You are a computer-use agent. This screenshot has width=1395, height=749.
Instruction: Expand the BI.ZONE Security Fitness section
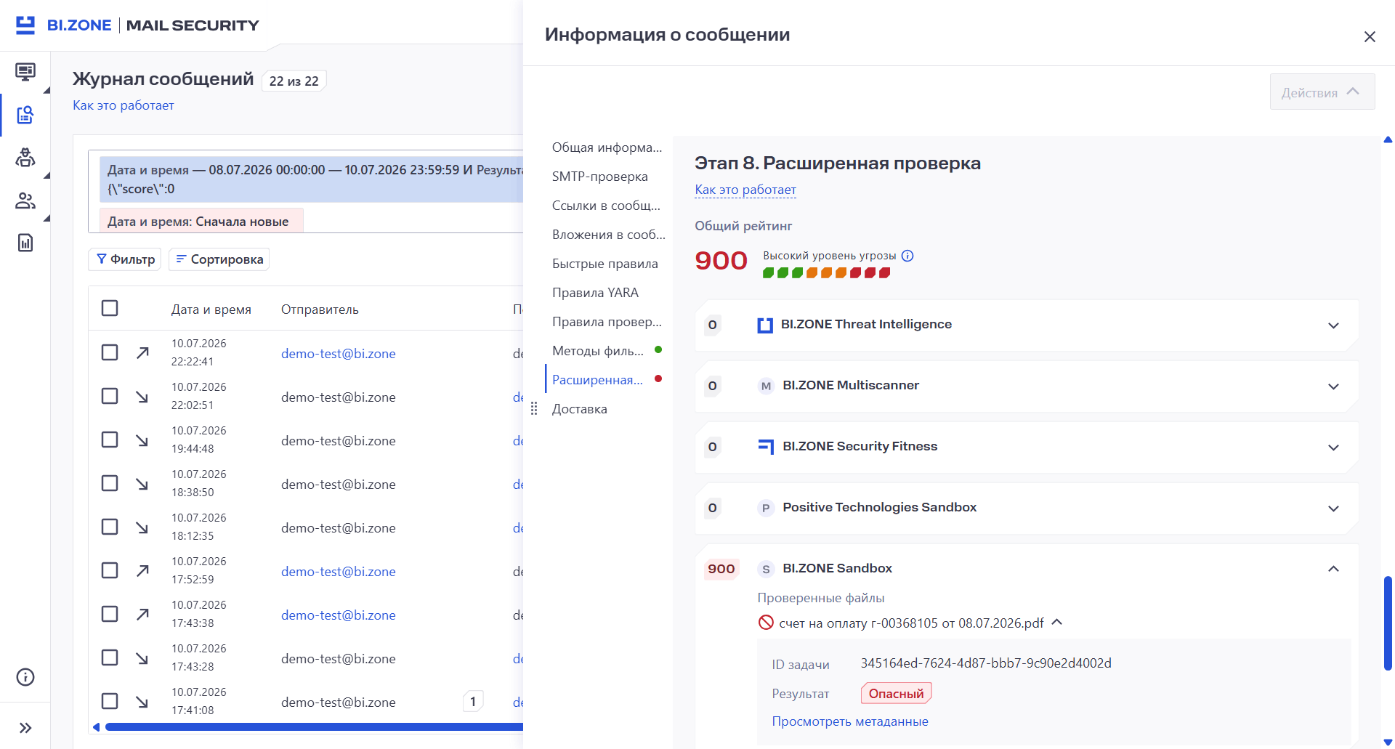(x=1333, y=448)
